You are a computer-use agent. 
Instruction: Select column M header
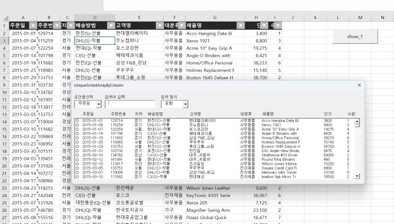click(360, 17)
